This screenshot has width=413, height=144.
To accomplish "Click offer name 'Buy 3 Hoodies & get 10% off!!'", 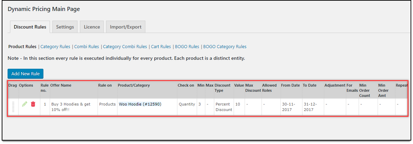I will point(71,107).
